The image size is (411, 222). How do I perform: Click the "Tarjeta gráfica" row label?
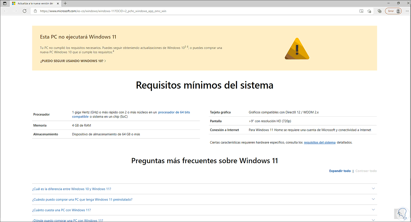pyautogui.click(x=220, y=112)
